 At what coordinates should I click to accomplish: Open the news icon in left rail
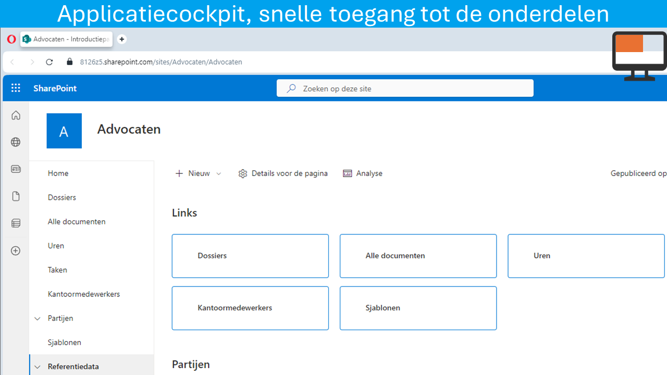click(16, 169)
